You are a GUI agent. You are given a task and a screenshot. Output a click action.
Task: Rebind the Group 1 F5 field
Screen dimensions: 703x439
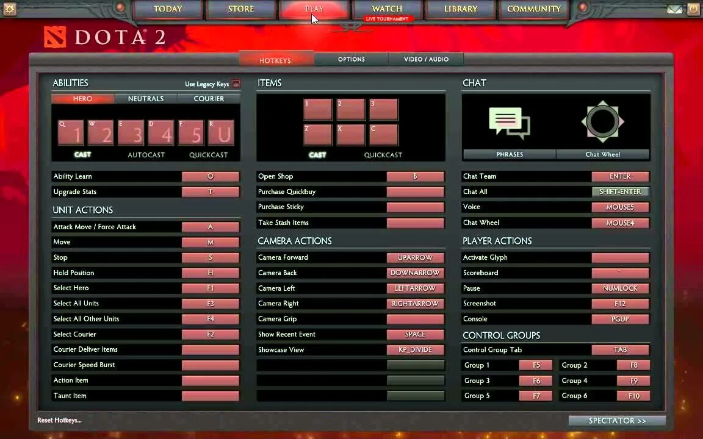(536, 366)
